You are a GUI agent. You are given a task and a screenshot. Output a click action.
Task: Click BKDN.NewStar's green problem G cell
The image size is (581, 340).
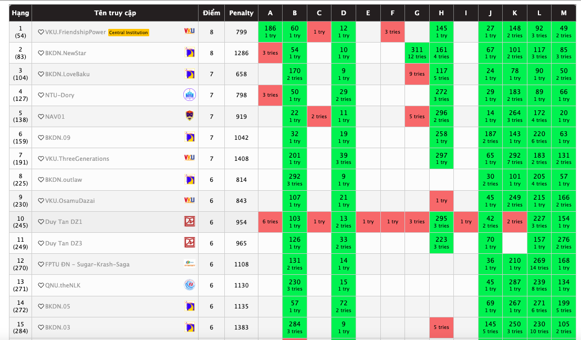point(417,53)
